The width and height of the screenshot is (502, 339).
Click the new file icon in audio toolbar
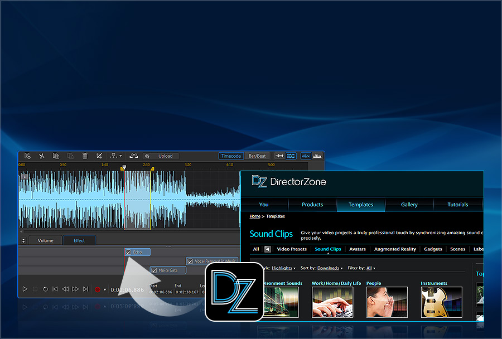27,156
